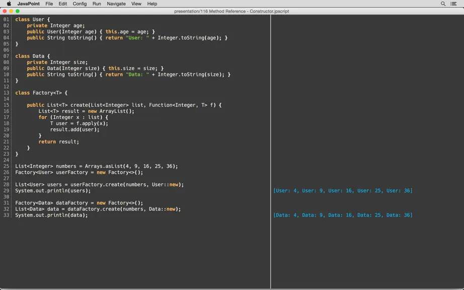
Task: Click the create method signature on line 15
Action: pos(124,105)
